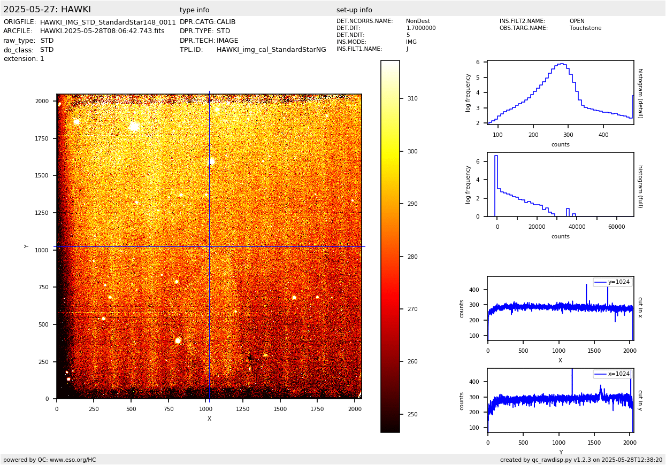Click the crosshair intersection in the detector image
This screenshot has height=465, width=666.
click(209, 246)
